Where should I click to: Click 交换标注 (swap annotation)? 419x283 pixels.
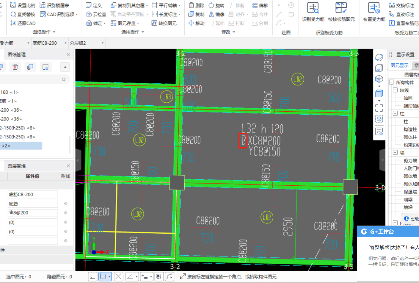click(401, 5)
